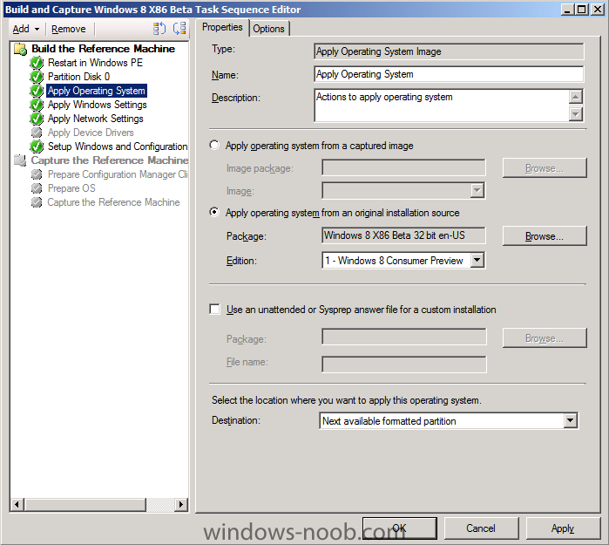Click the File name input field
Viewport: 609px width, 545px height.
click(404, 364)
